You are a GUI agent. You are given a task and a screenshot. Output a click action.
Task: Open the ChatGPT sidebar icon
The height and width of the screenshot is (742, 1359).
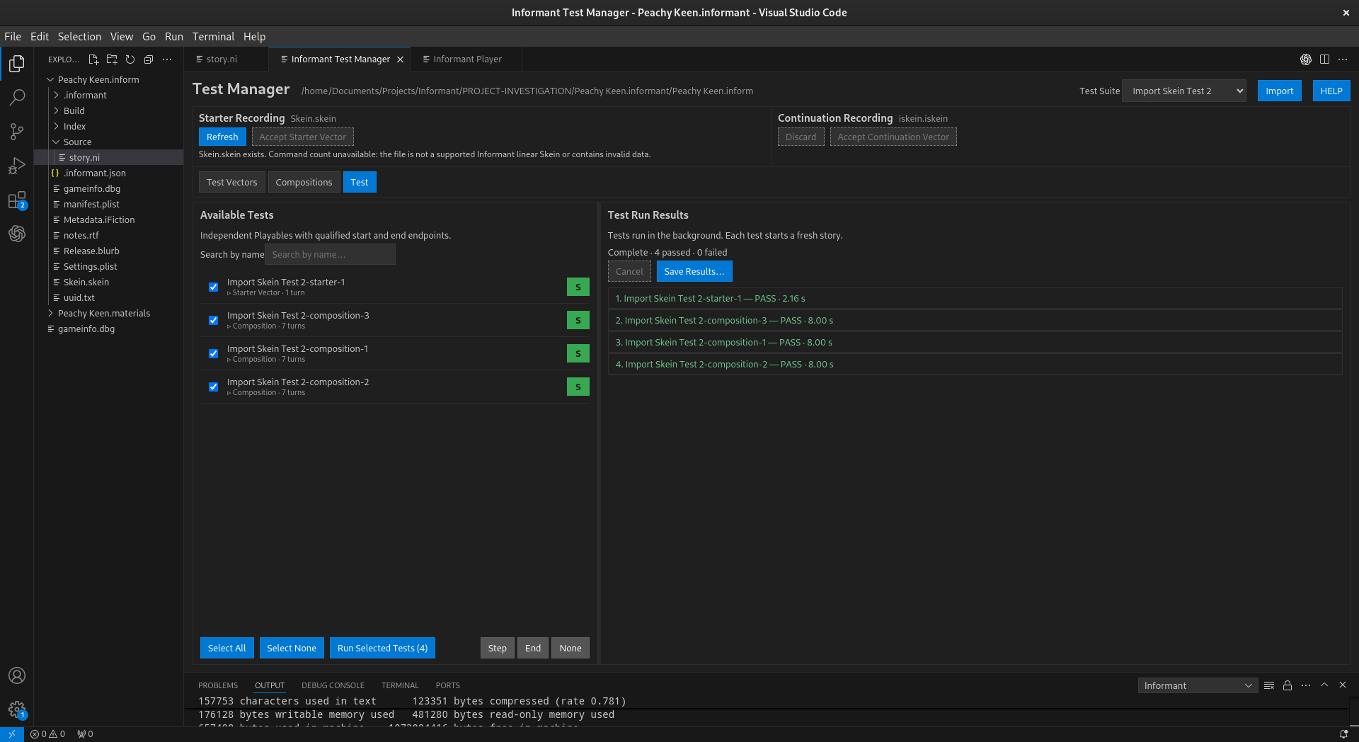[17, 234]
